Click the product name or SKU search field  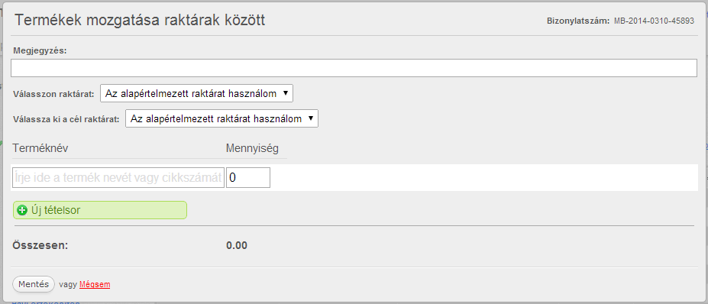point(118,177)
